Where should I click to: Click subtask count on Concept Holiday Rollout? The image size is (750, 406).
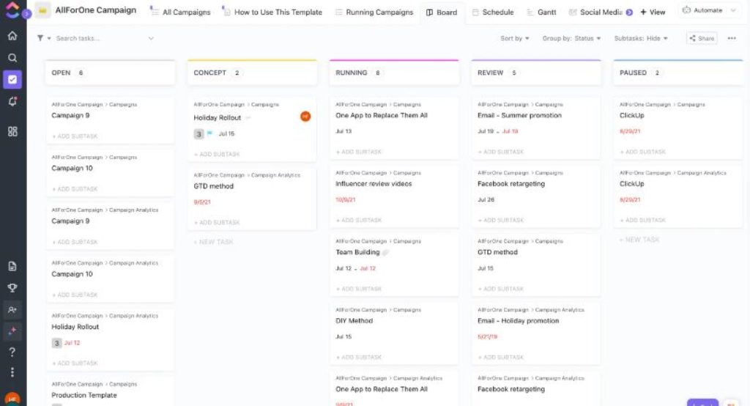(199, 134)
